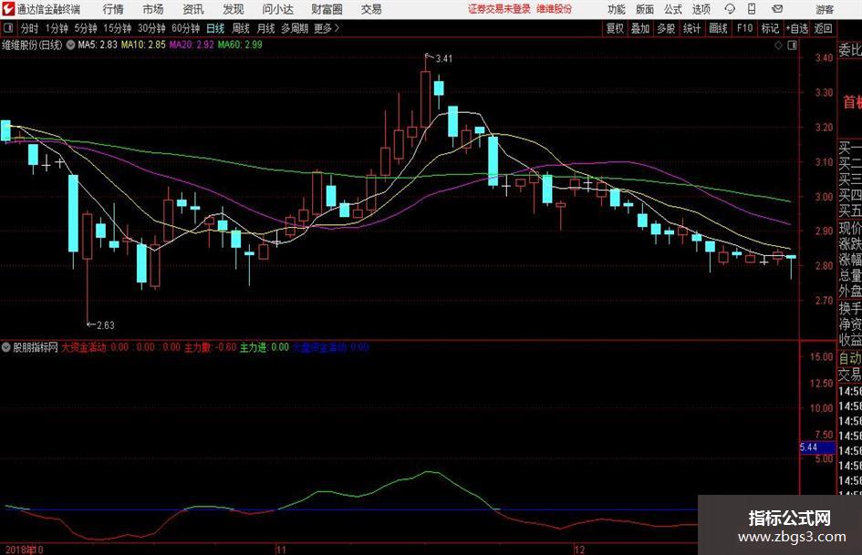
Task: Click the 游客 guest account label
Action: (x=824, y=9)
